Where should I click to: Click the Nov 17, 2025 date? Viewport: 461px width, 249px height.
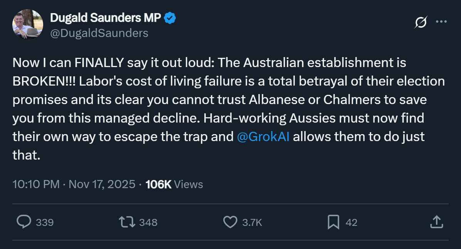(x=102, y=184)
